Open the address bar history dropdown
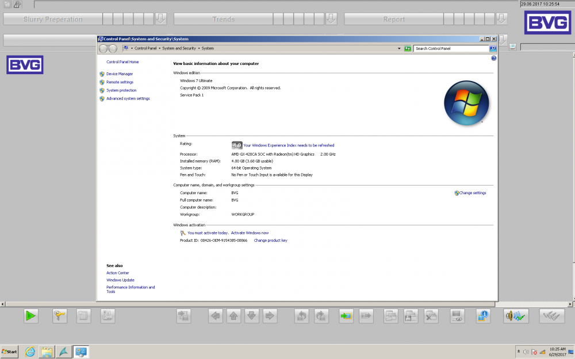The height and width of the screenshot is (359, 575). pos(399,48)
